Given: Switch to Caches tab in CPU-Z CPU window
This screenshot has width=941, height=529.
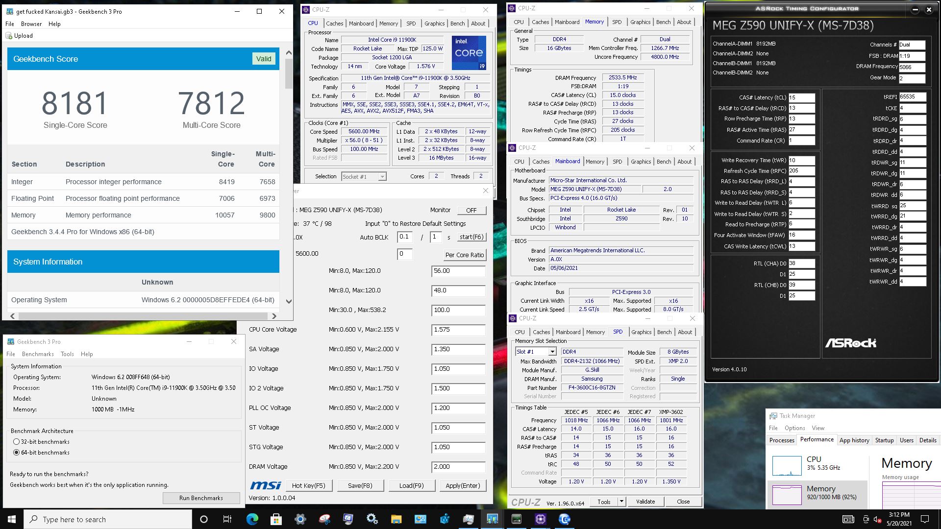Looking at the screenshot, I should point(335,24).
